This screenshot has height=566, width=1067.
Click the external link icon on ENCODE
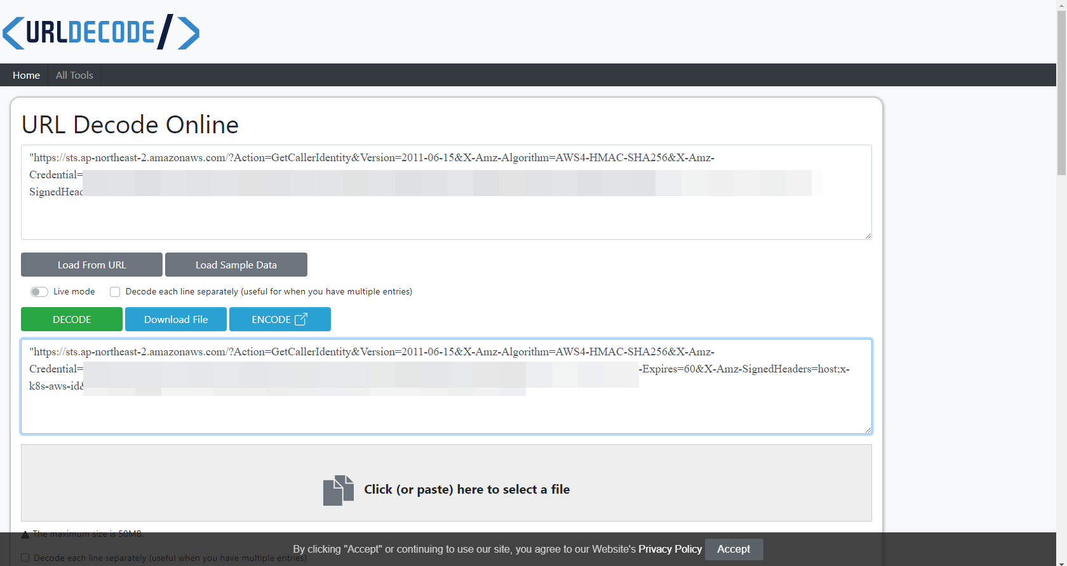point(301,319)
